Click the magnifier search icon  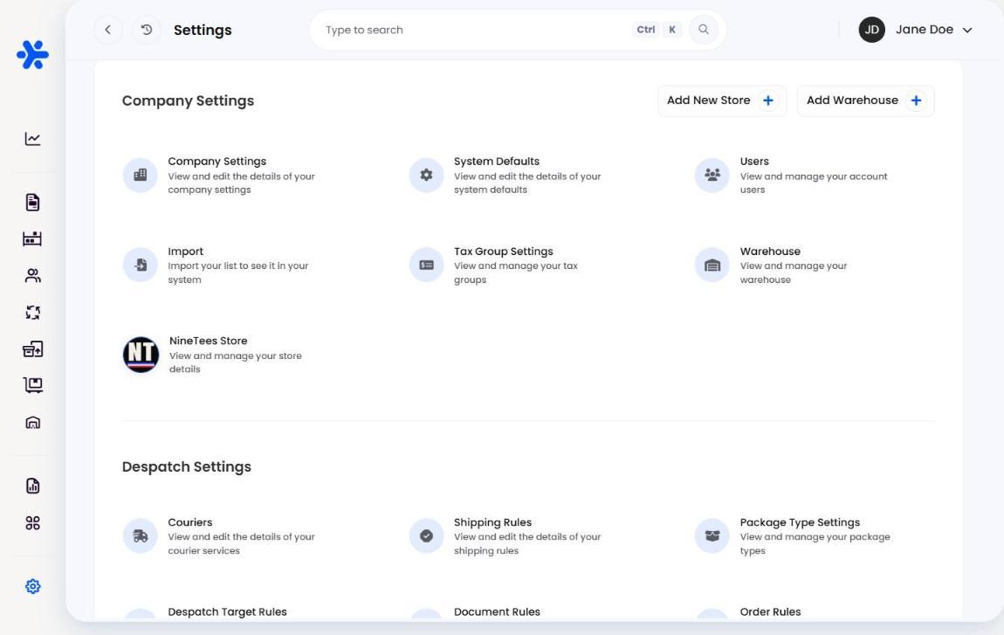click(x=703, y=30)
